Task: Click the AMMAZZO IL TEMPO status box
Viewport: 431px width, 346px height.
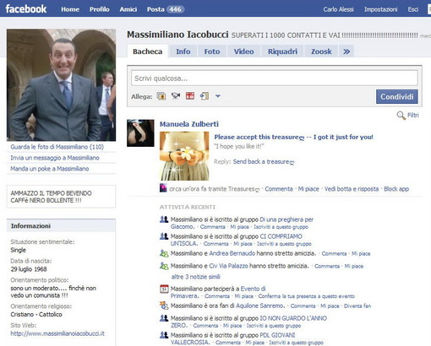Action: click(61, 197)
